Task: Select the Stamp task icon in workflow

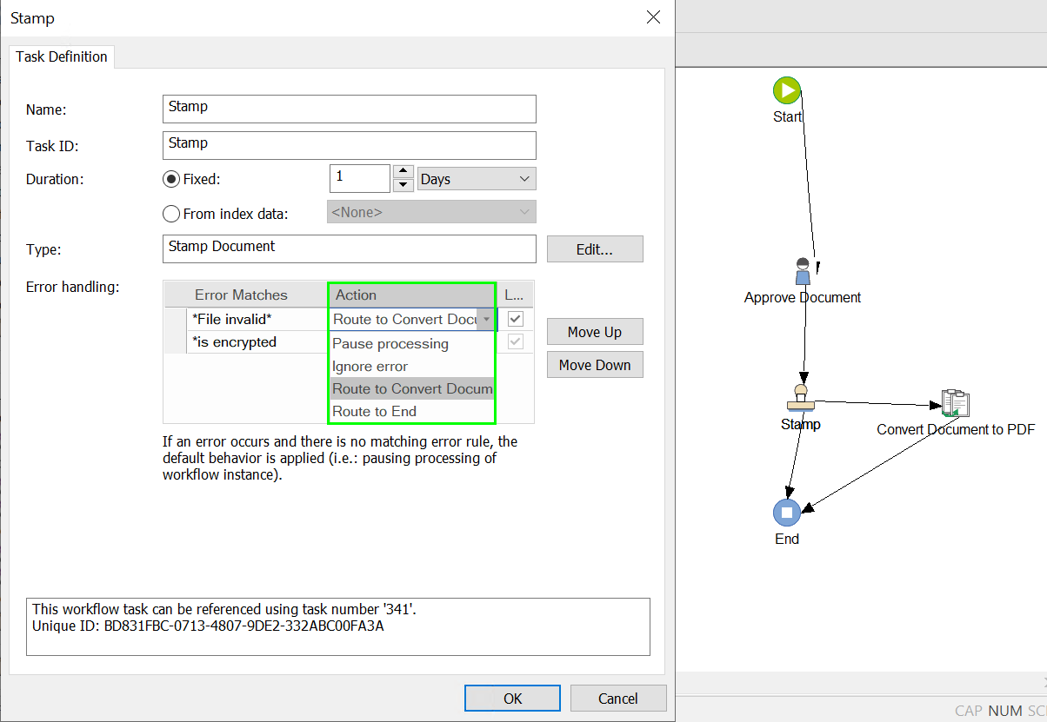Action: pos(800,399)
